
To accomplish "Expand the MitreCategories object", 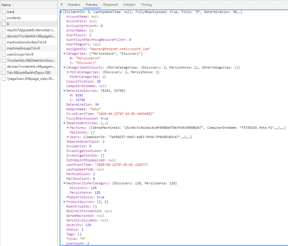I will click(x=68, y=72).
